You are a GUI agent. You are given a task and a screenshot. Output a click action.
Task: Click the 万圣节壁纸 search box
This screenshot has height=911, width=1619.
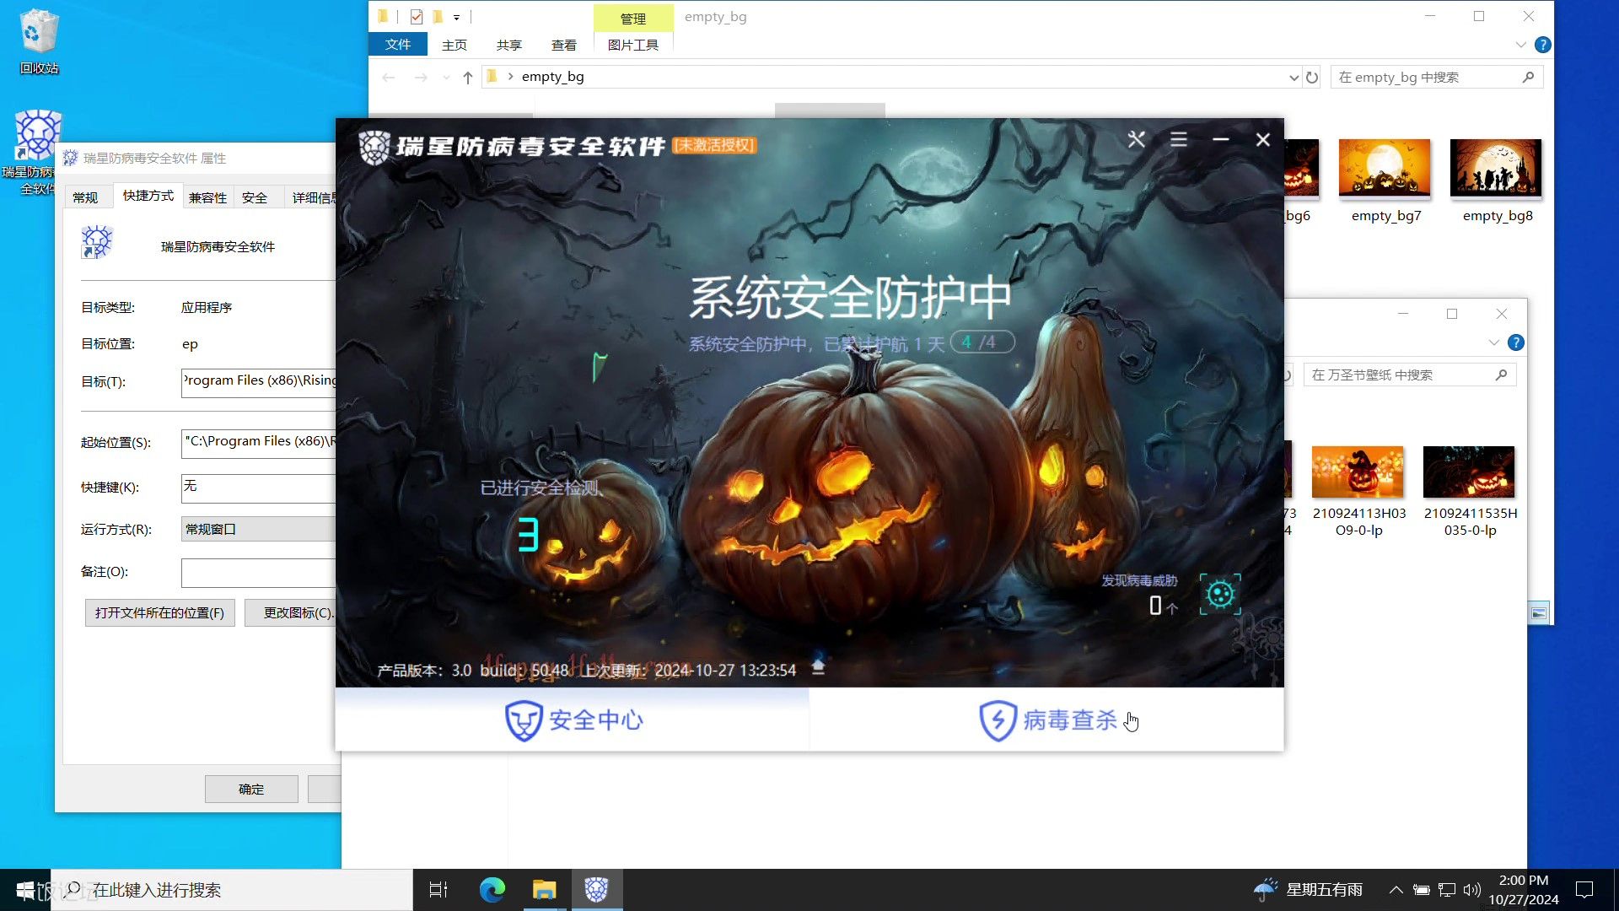click(1410, 375)
